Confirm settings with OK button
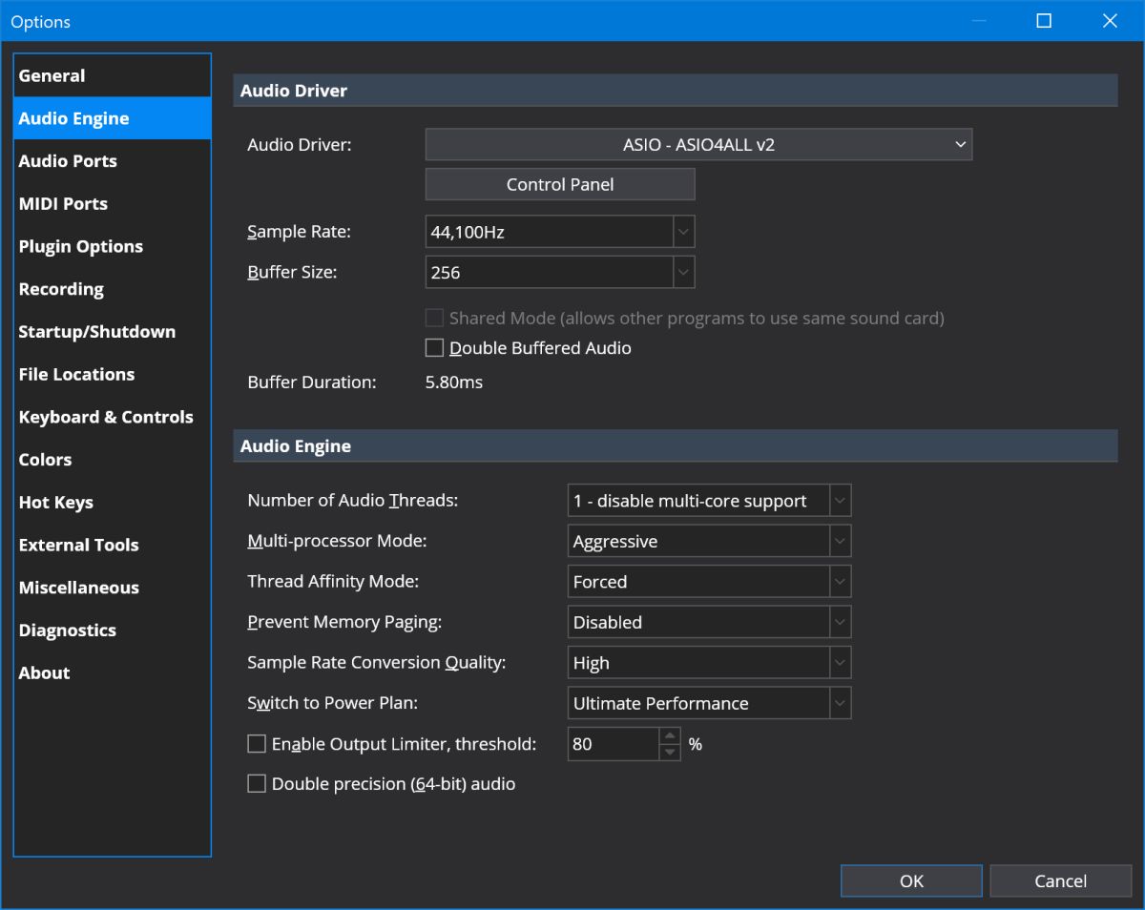Screen dimensions: 1145x910 911,881
